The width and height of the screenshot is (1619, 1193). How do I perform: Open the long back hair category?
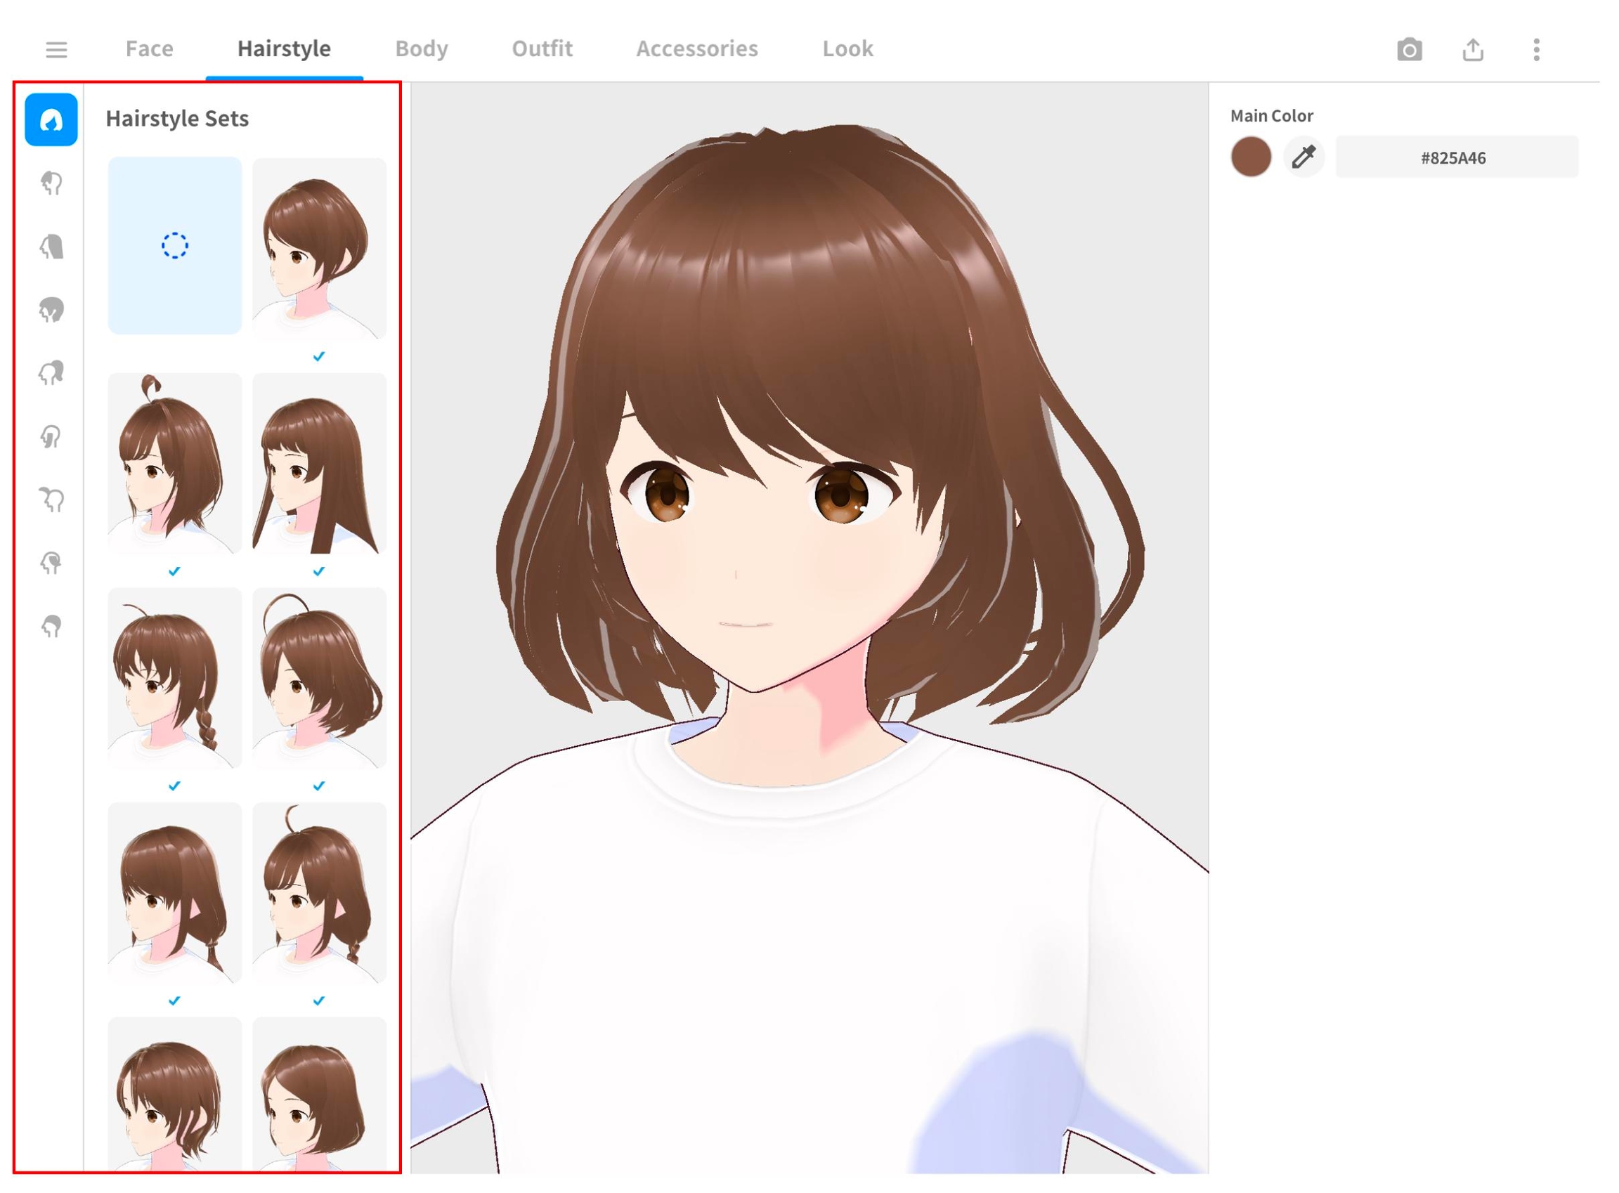click(x=51, y=247)
